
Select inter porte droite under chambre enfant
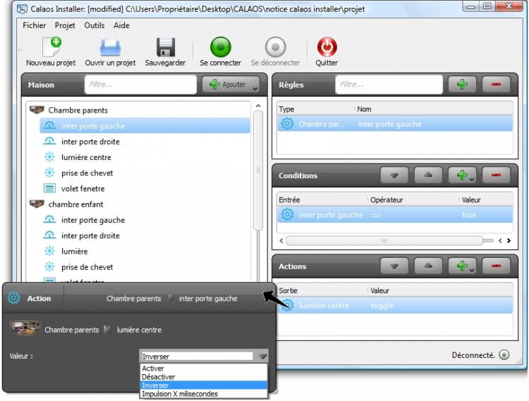coord(90,235)
